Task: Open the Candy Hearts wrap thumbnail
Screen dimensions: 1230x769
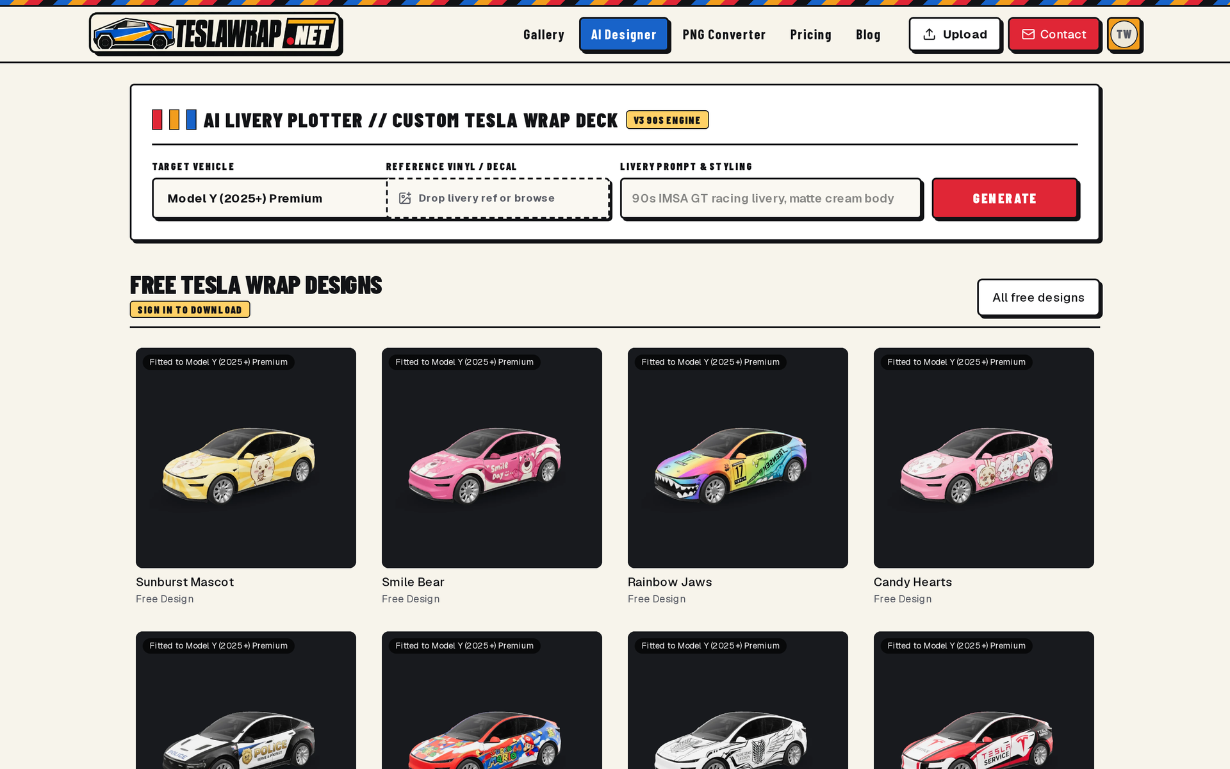Action: point(984,458)
